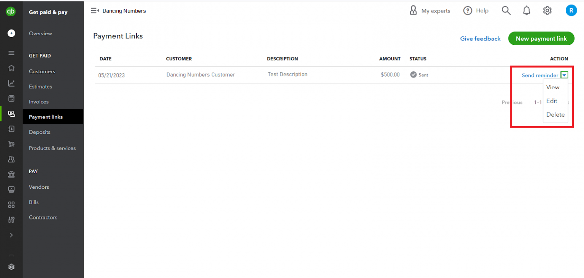584x278 pixels.
Task: Click the notifications bell icon
Action: (527, 10)
